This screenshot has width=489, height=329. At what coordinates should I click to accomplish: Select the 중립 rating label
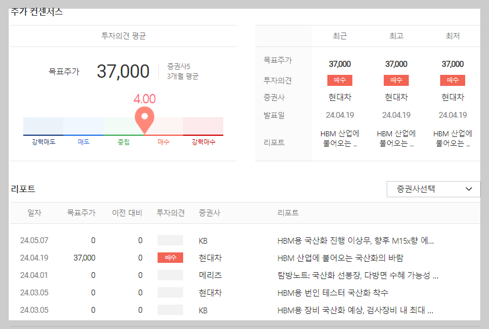click(123, 142)
